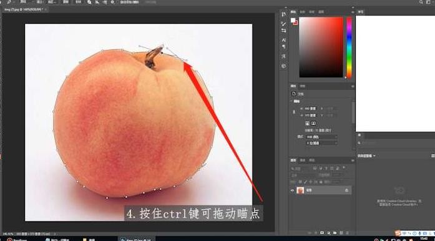Click the Create new layer icon
This screenshot has height=241, width=435.
point(341,233)
